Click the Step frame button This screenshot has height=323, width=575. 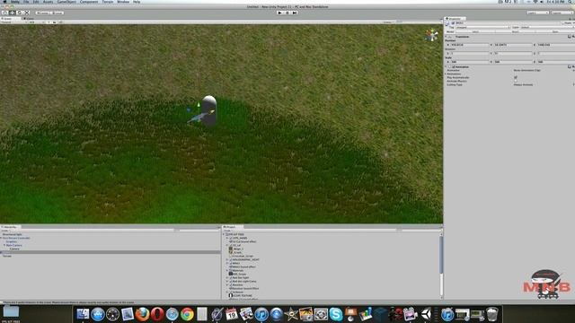pyautogui.click(x=295, y=13)
